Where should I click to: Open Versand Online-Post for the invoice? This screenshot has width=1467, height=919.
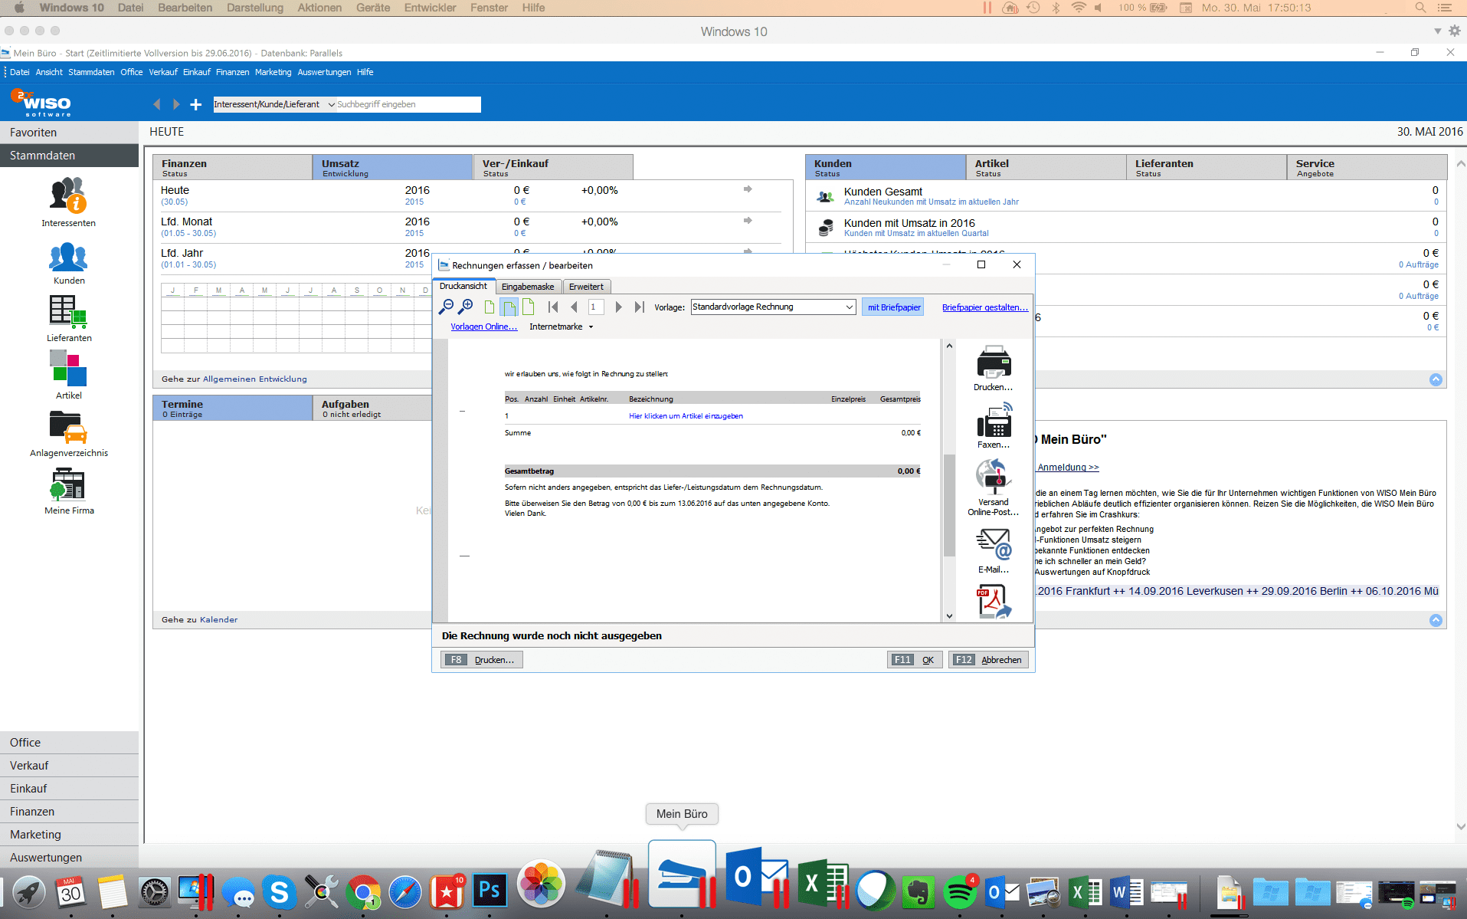[x=993, y=481]
